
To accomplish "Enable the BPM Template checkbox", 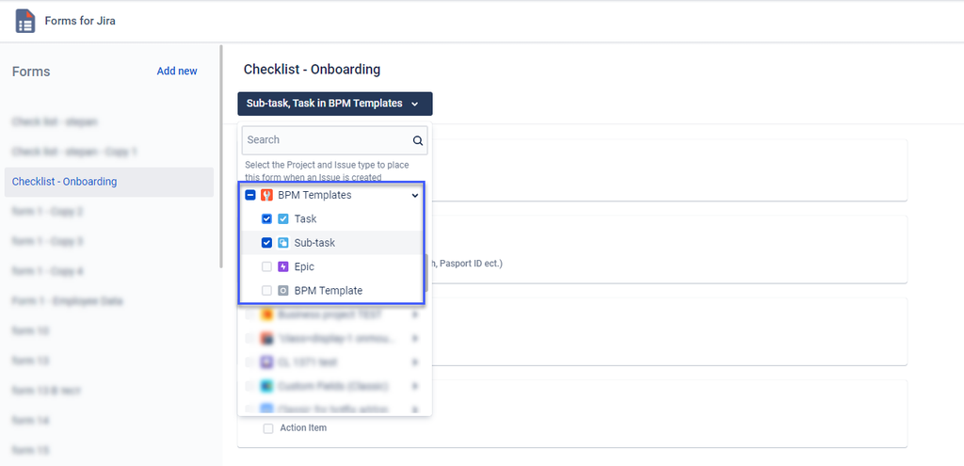I will point(266,291).
